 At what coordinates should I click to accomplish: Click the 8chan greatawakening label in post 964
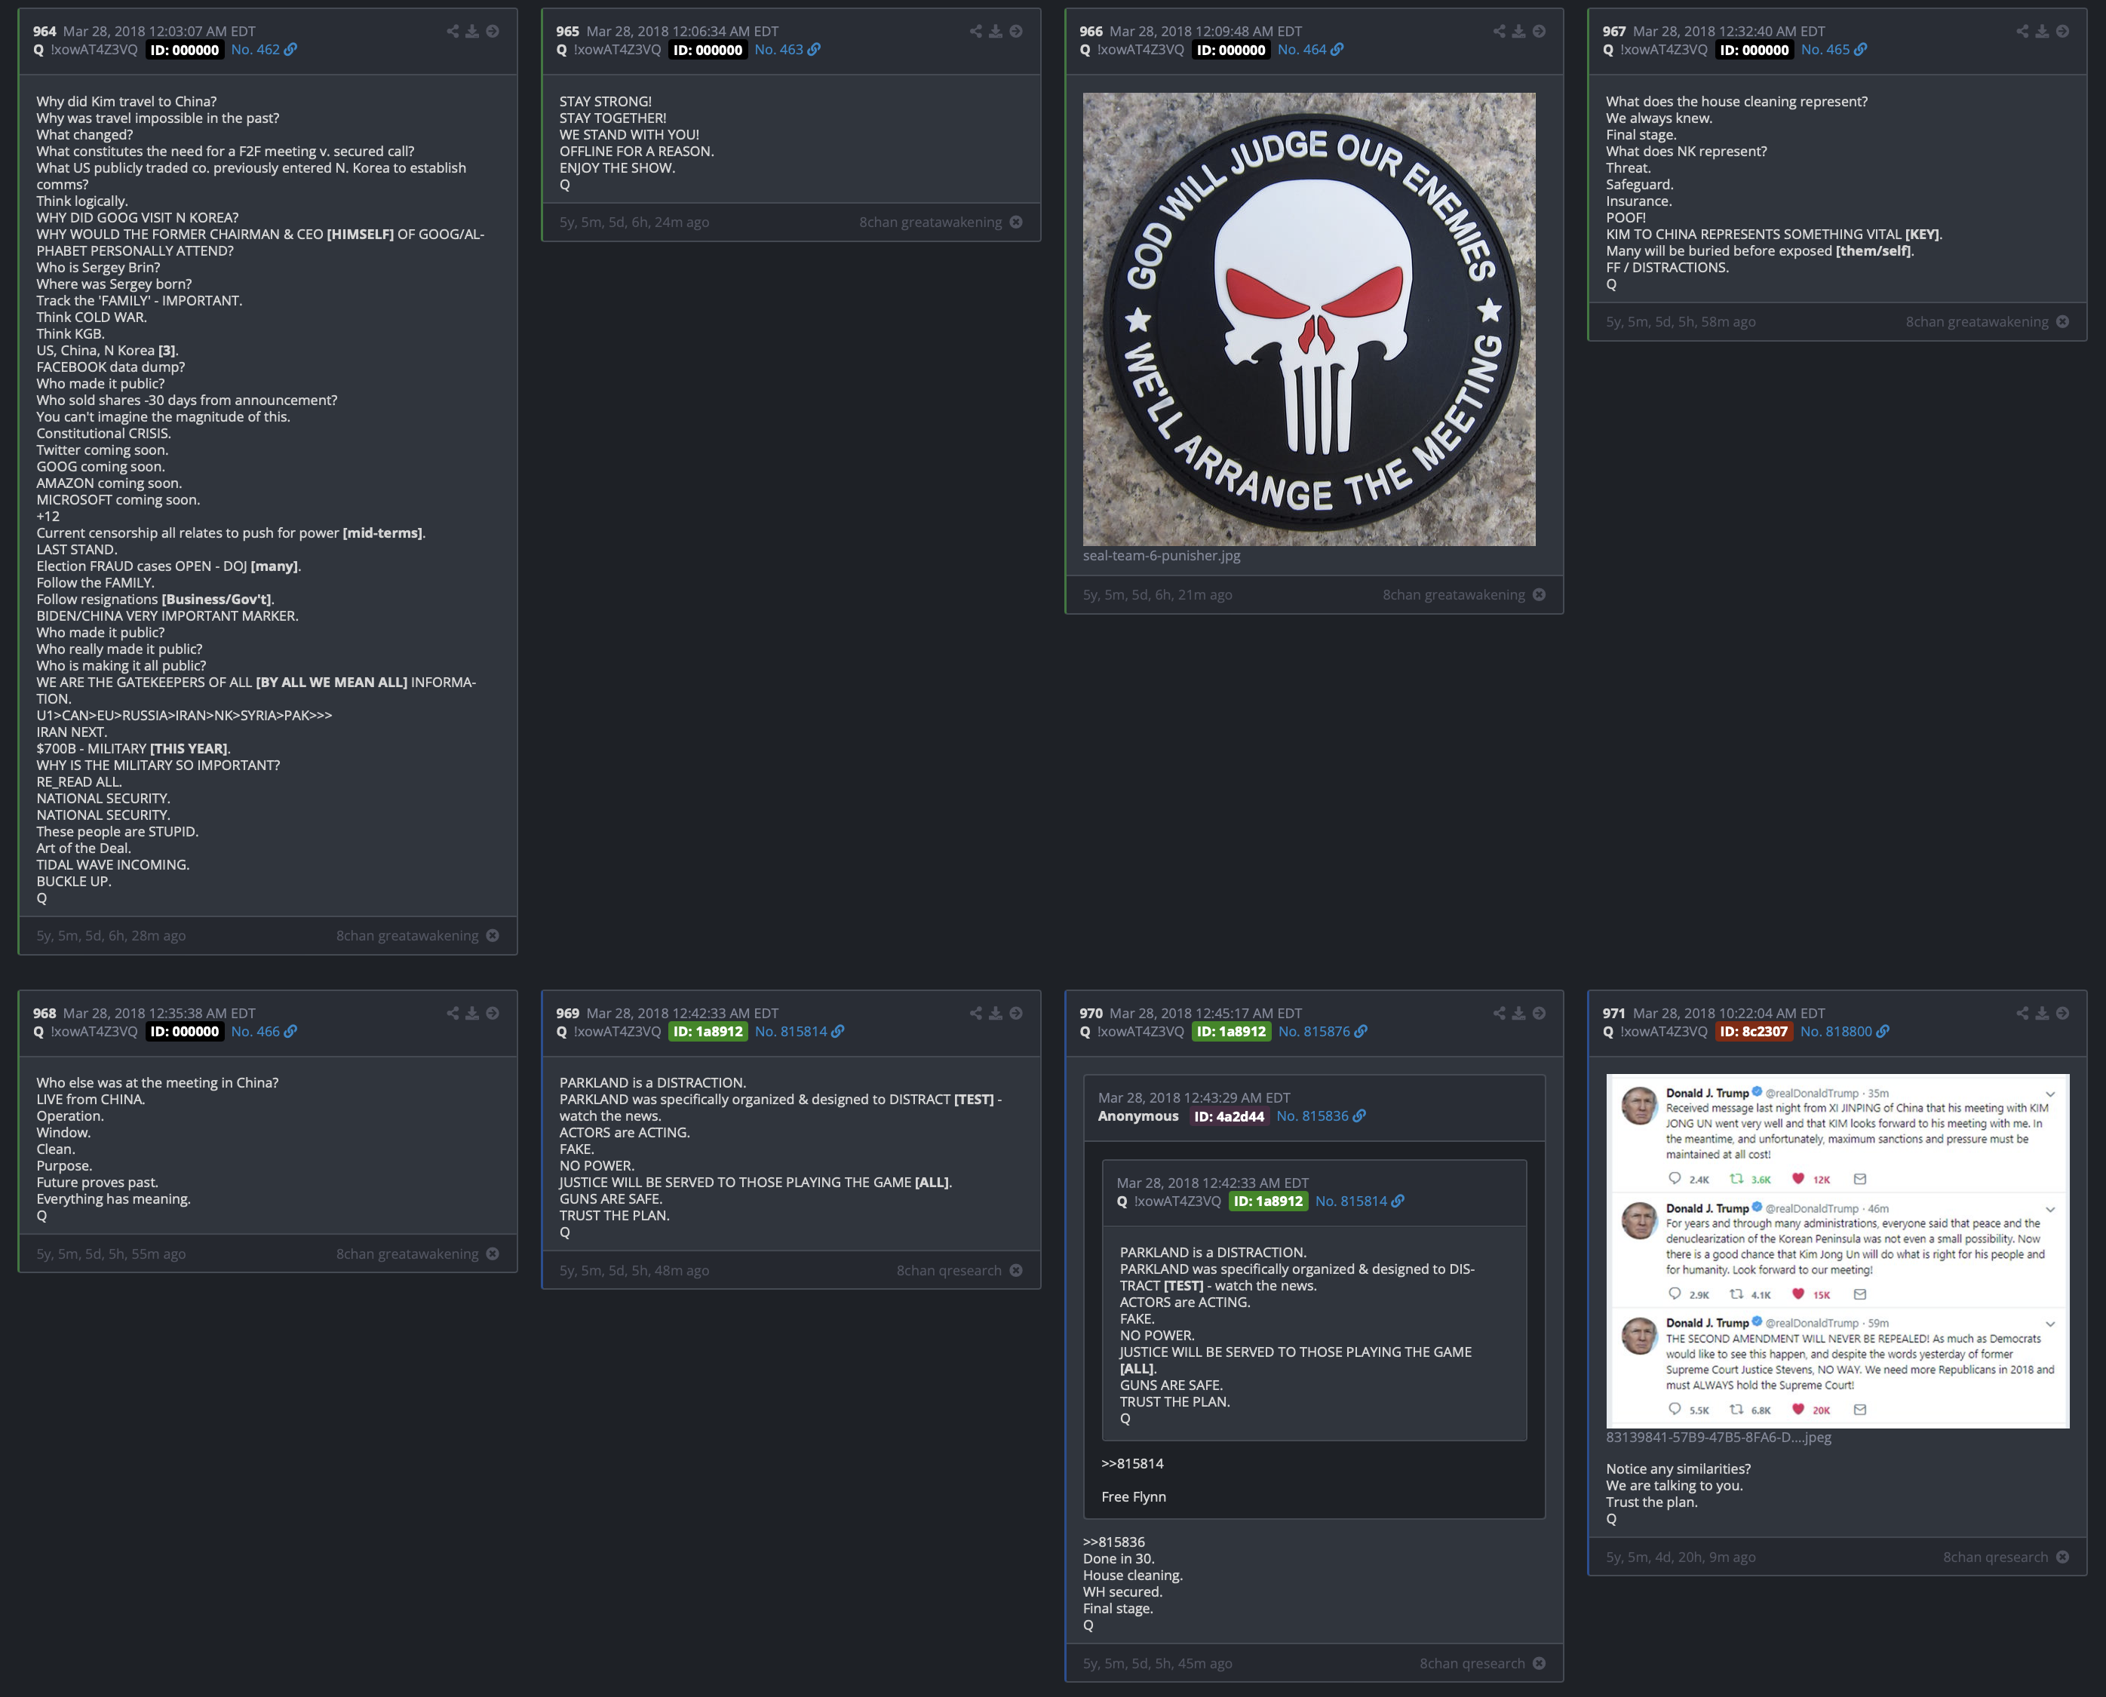pyautogui.click(x=407, y=935)
